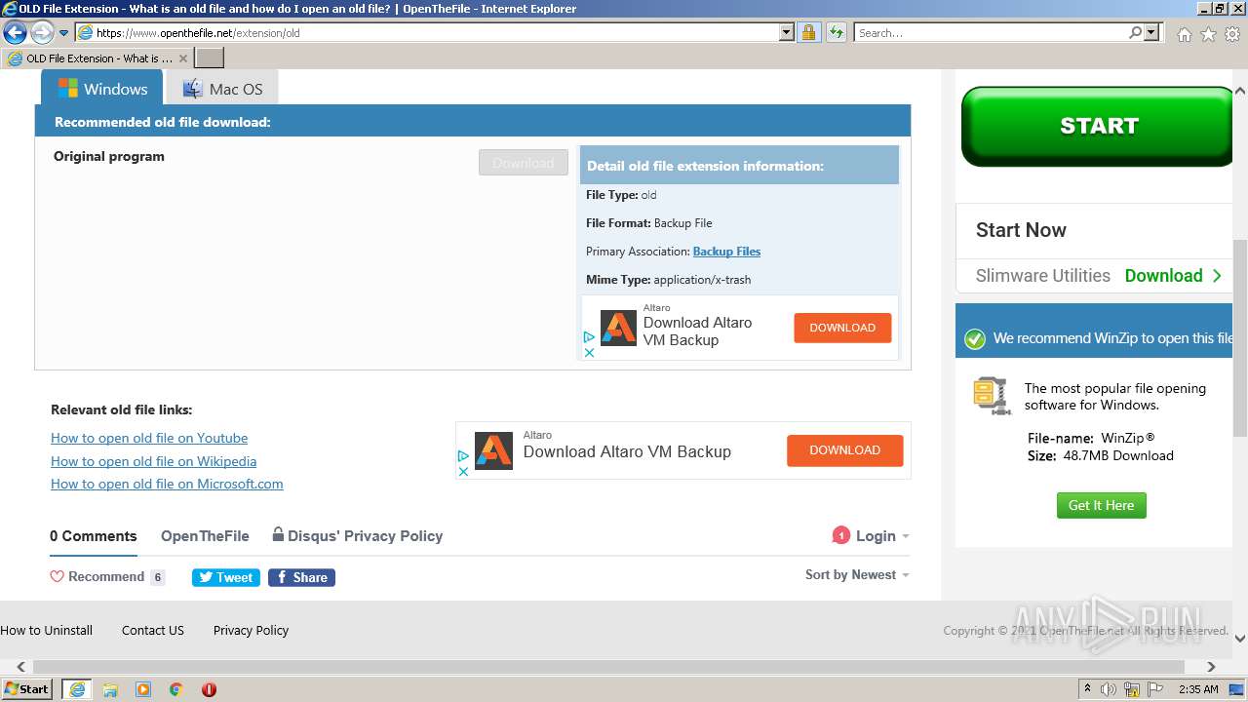
Task: Click the Slimware Utilities Download link
Action: tap(1173, 276)
